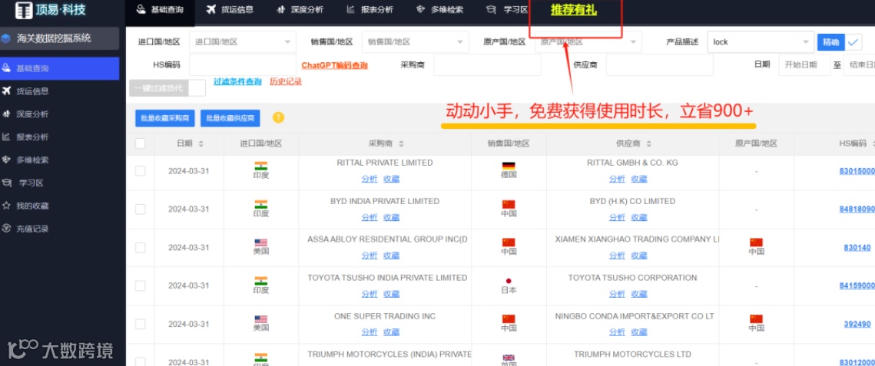Check the RITTAL PRIVATE LIMITED row checkbox

(x=140, y=171)
